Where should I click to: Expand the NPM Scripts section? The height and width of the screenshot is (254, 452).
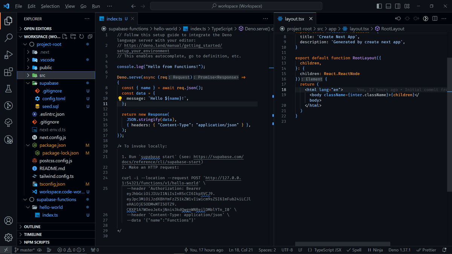[x=56, y=242]
